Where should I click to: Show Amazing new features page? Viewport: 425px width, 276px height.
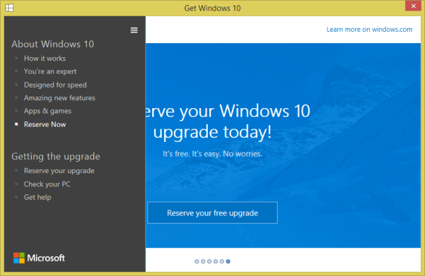[x=60, y=98]
